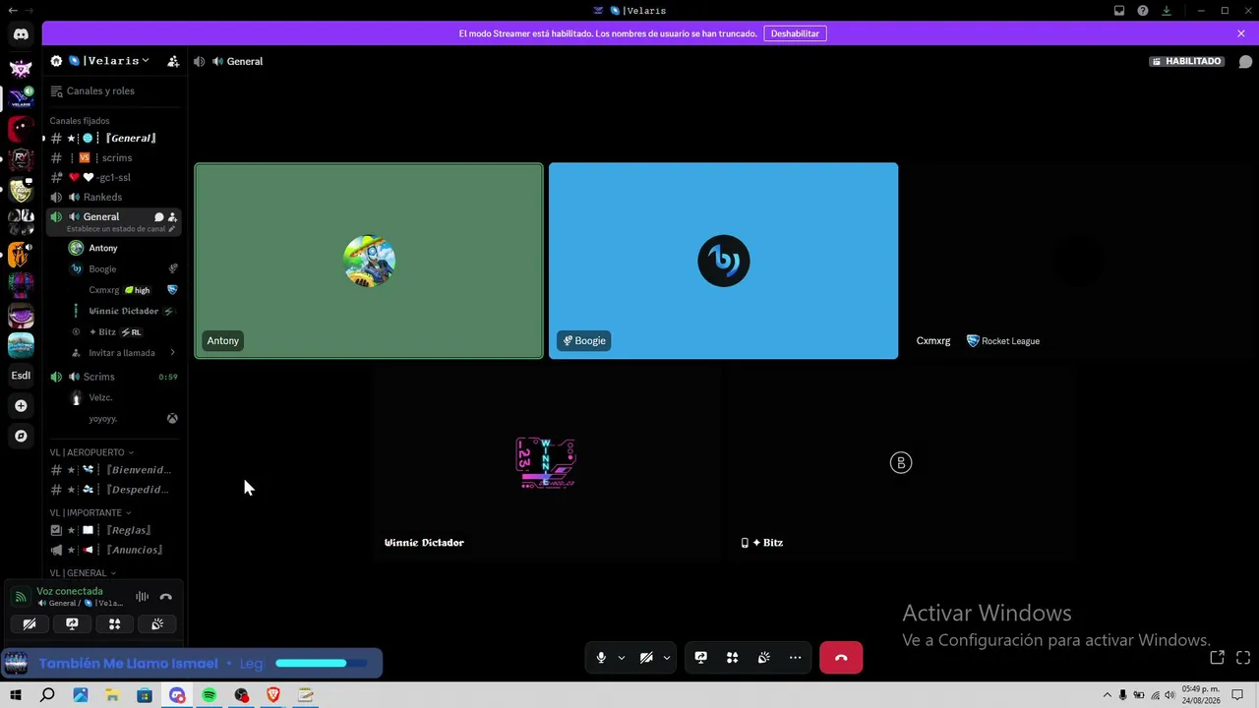
Task: Open chat icon on General voice channel
Action: 158,216
